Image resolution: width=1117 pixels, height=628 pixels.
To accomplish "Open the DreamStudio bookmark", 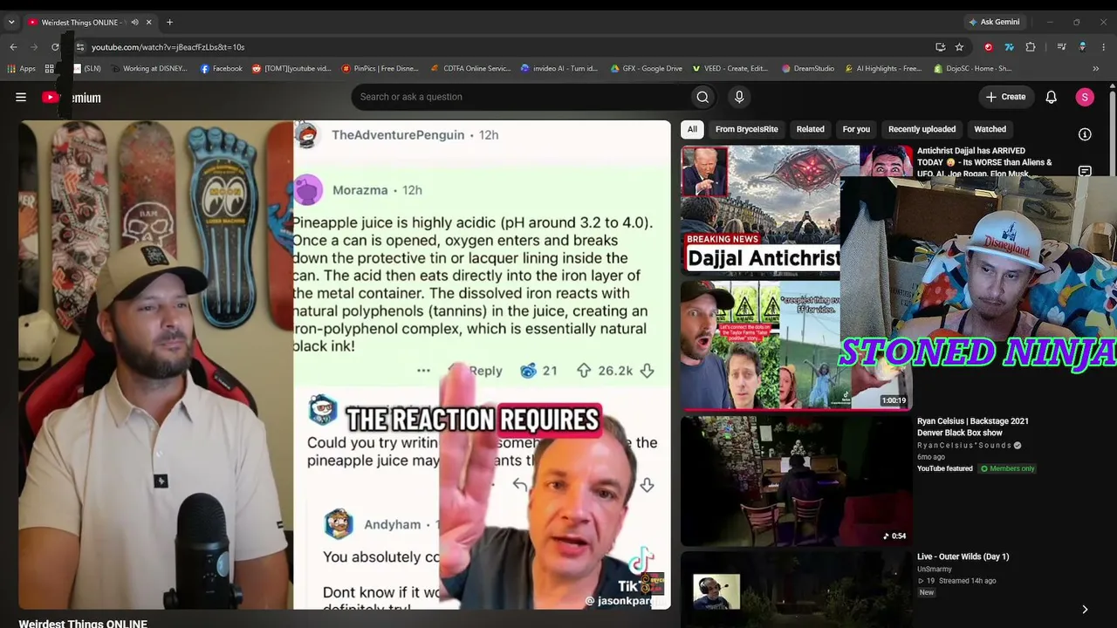I will pos(808,68).
